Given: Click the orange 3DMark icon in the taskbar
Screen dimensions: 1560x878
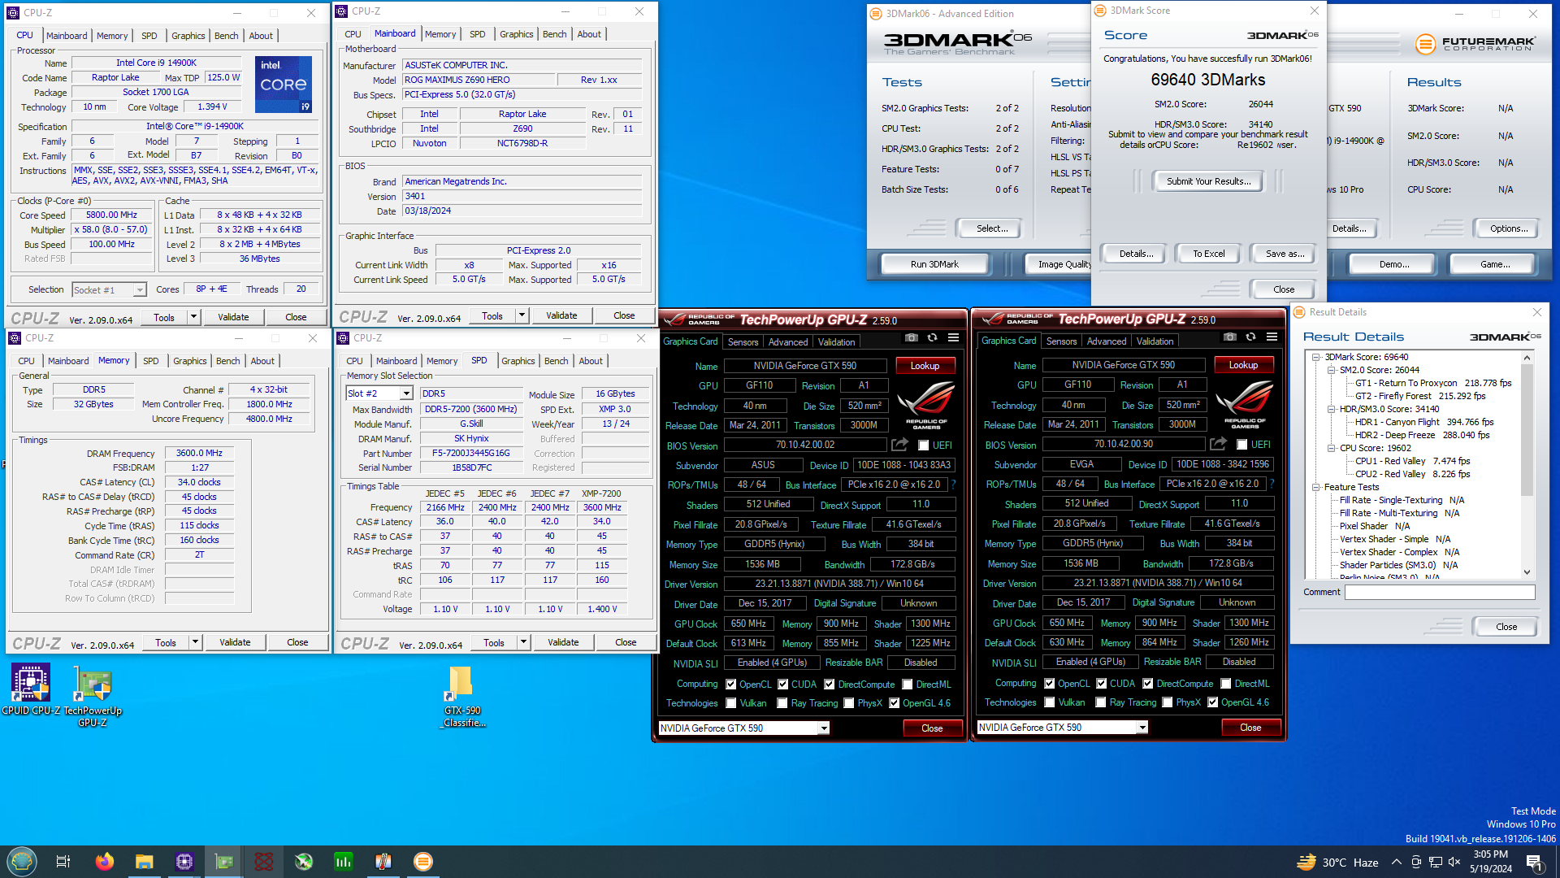Looking at the screenshot, I should [x=423, y=862].
